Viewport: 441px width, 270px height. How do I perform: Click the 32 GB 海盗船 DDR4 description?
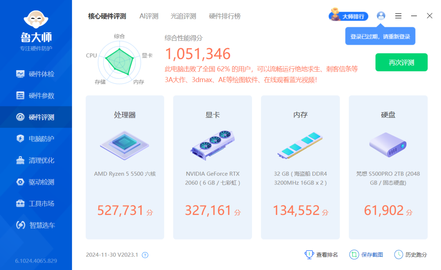[300, 178]
